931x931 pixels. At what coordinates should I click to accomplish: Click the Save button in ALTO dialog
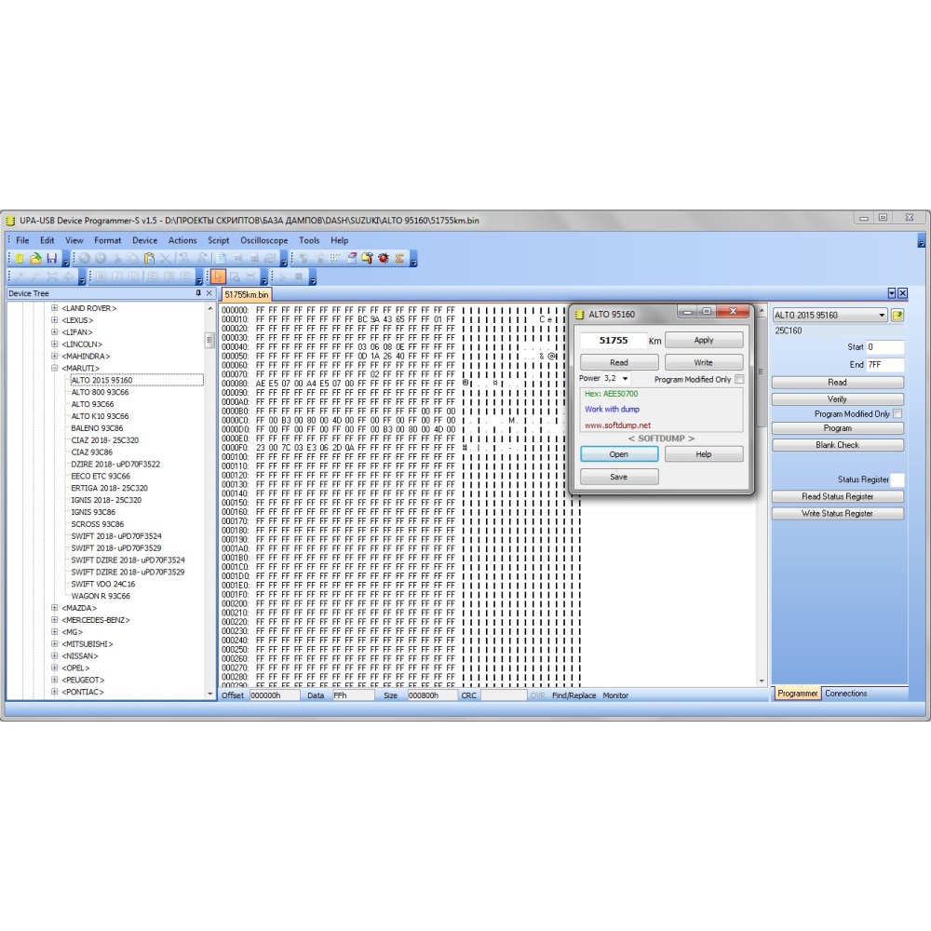[619, 477]
